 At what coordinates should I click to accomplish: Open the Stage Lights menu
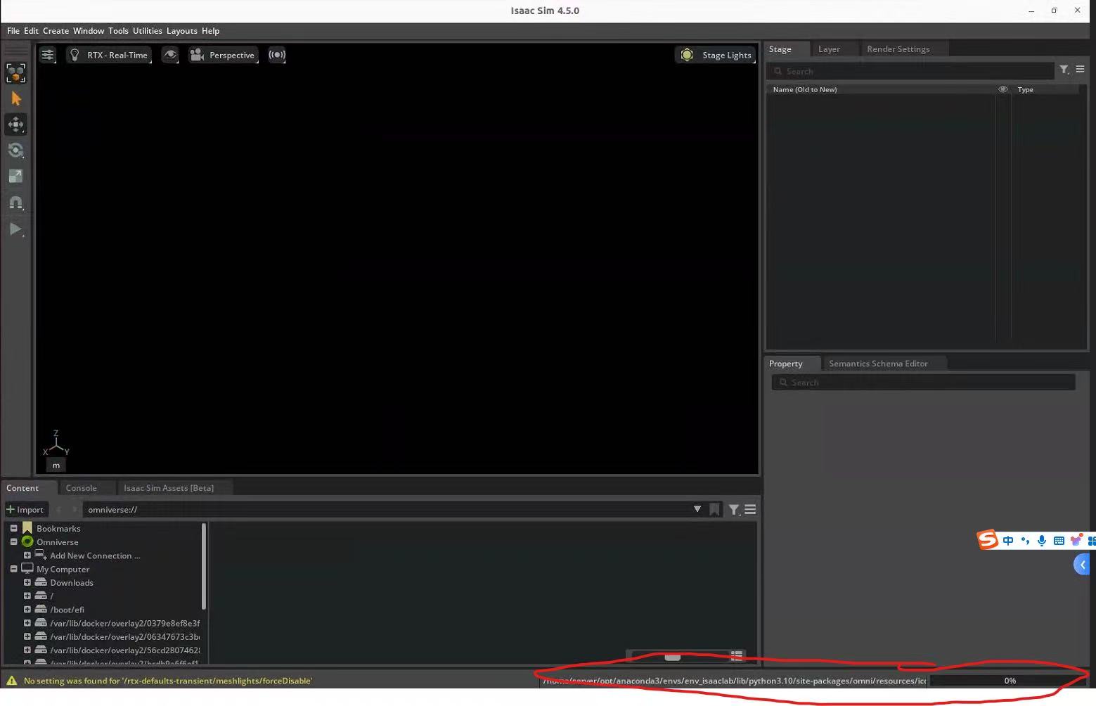click(716, 55)
